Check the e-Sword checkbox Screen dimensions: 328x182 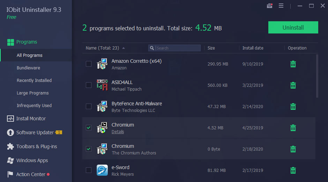89,170
